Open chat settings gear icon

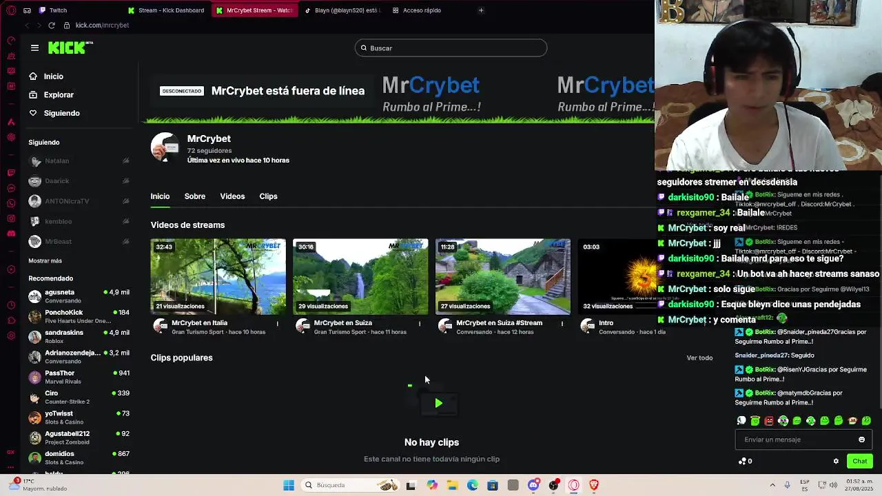coord(836,462)
